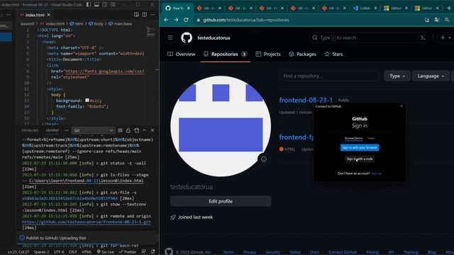Open side bar ellipsis menu in VS Code
Image resolution: width=454 pixels, height=255 pixels.
pyautogui.click(x=9, y=15)
